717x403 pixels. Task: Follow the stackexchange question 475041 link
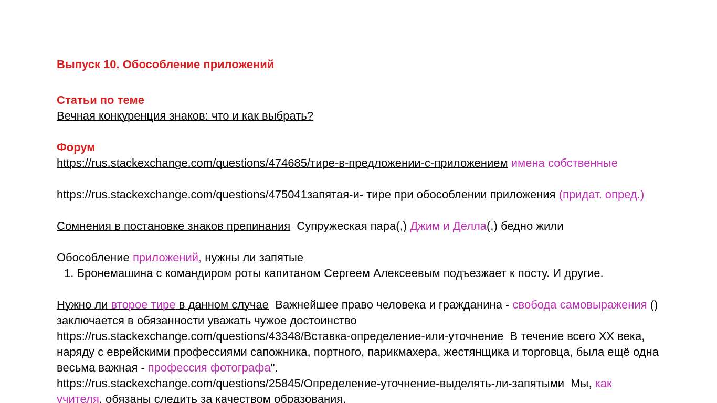pos(305,195)
